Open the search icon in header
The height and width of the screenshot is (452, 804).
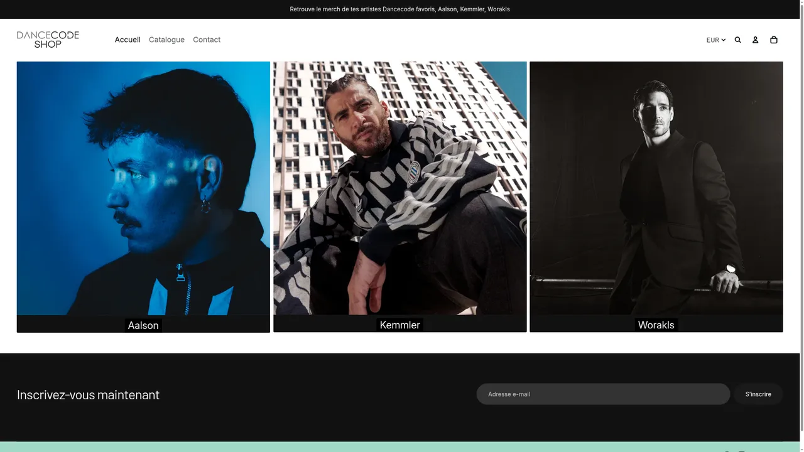pos(738,40)
